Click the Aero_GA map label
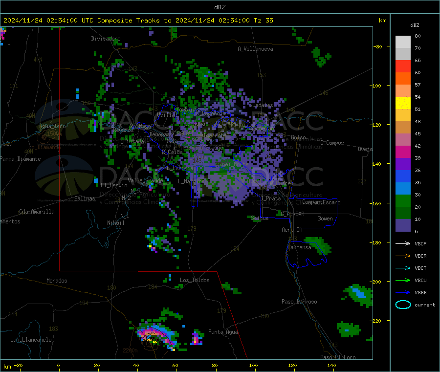440x372 pixels. [x=292, y=230]
